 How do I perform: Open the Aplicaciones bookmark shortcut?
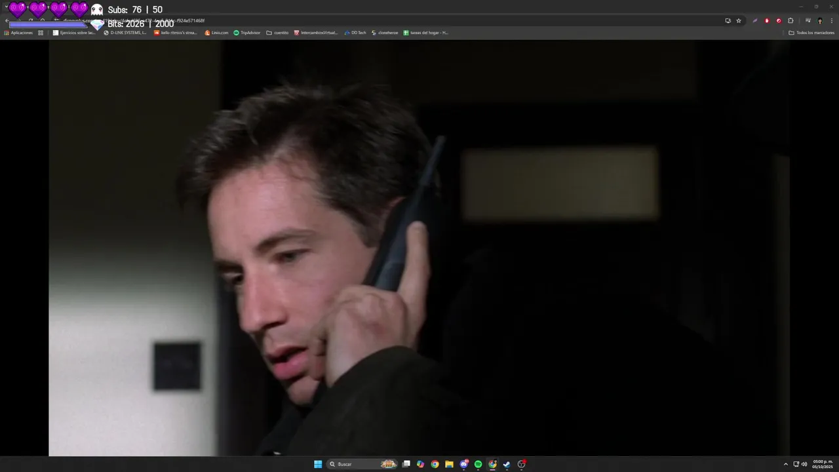pyautogui.click(x=18, y=33)
